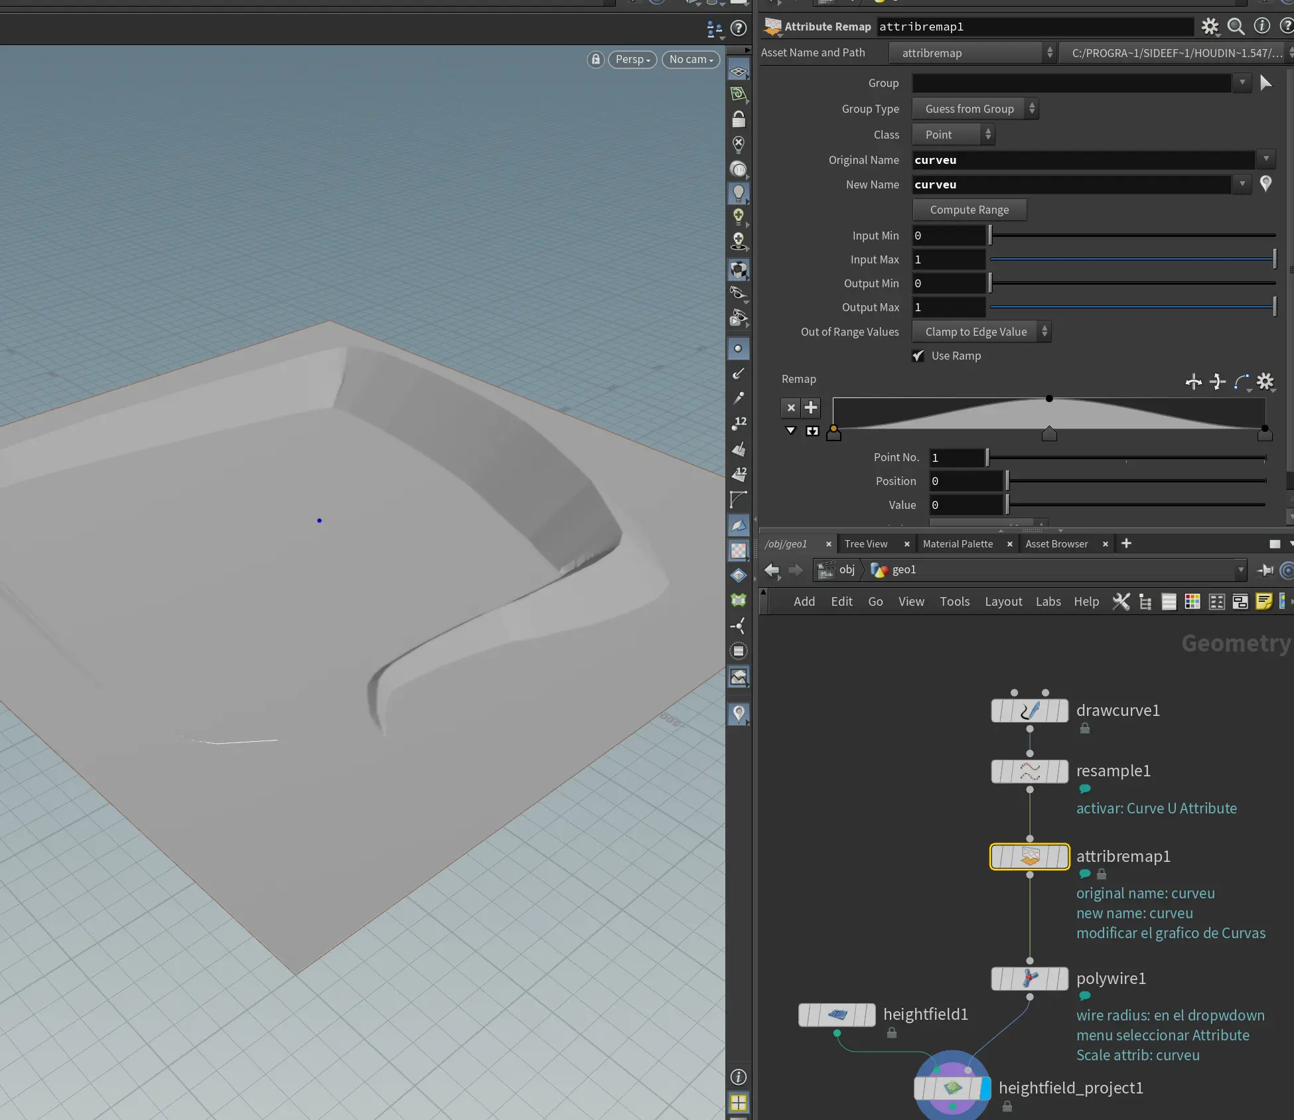Open the Original Name dropdown arrow

pos(1266,159)
